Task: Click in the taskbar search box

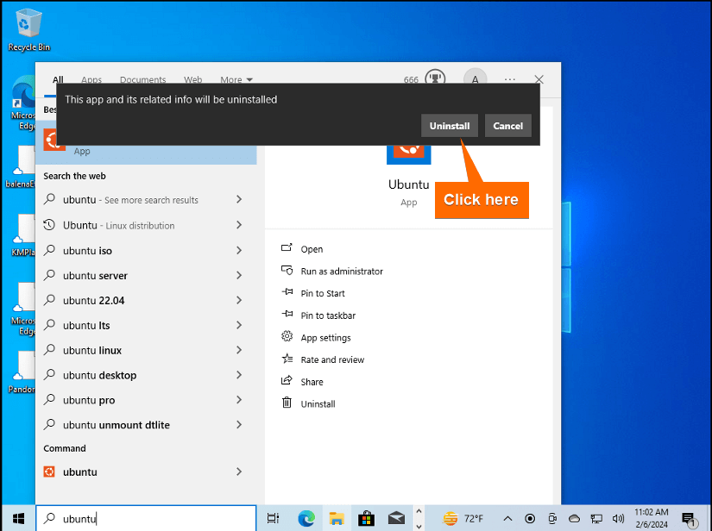Action: pyautogui.click(x=146, y=518)
